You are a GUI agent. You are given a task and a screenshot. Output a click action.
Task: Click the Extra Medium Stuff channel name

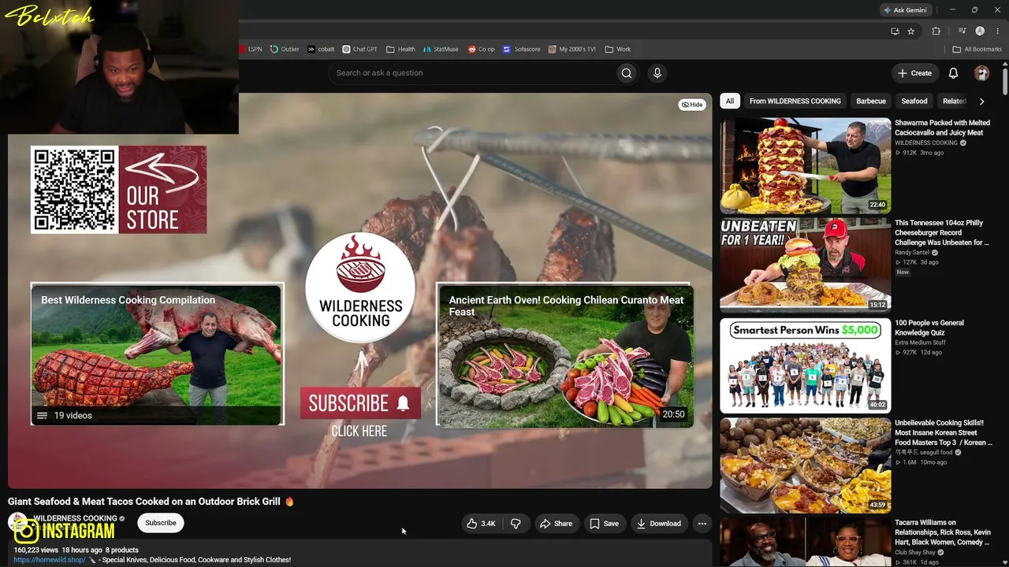922,343
